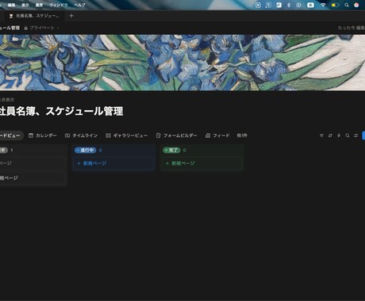365x301 pixels.
Task: Add 新規ページ in leftmost column
Action: coord(32,178)
